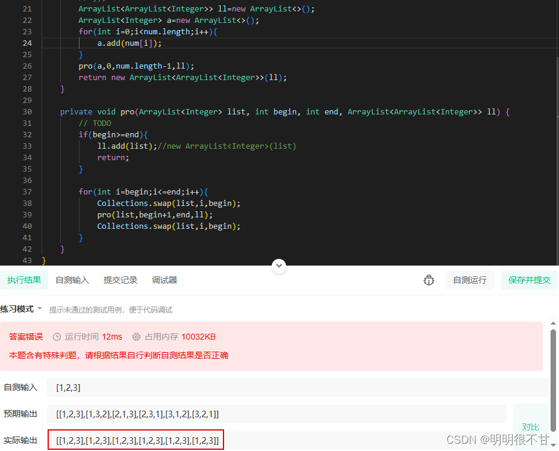Image resolution: width=559 pixels, height=451 pixels.
Task: Click the results panel vertical scrollbar
Action: tap(553, 381)
